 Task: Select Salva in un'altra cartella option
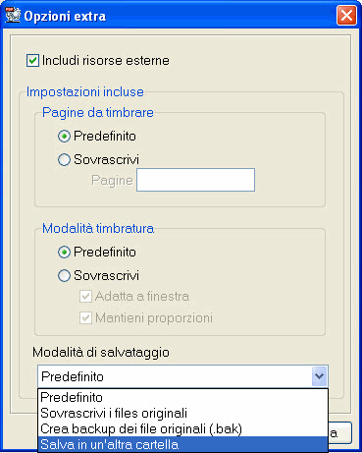pyautogui.click(x=182, y=444)
